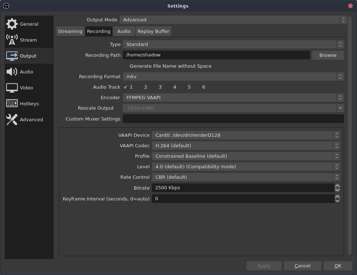
Task: Switch to the Replay Buffer tab
Action: tap(153, 31)
